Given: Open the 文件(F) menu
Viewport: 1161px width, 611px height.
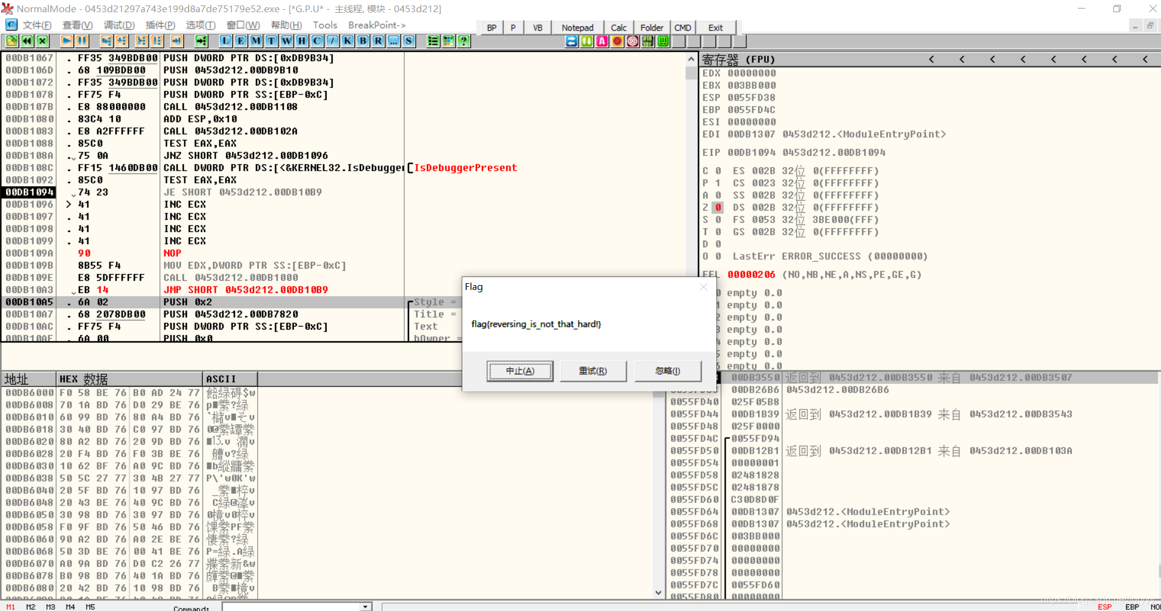Looking at the screenshot, I should 37,25.
